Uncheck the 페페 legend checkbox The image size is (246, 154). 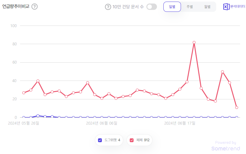click(132, 140)
